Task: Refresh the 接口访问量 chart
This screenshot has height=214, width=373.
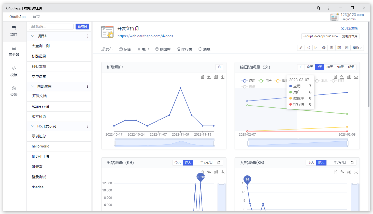Action: [301, 67]
